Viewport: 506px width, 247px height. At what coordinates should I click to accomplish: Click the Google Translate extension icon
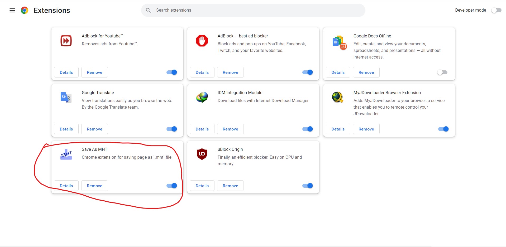[x=66, y=97]
